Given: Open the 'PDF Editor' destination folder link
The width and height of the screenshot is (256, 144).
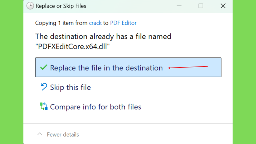Looking at the screenshot, I should pos(123,23).
